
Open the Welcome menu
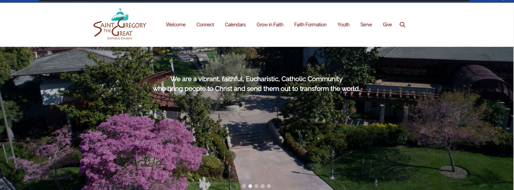click(x=176, y=25)
